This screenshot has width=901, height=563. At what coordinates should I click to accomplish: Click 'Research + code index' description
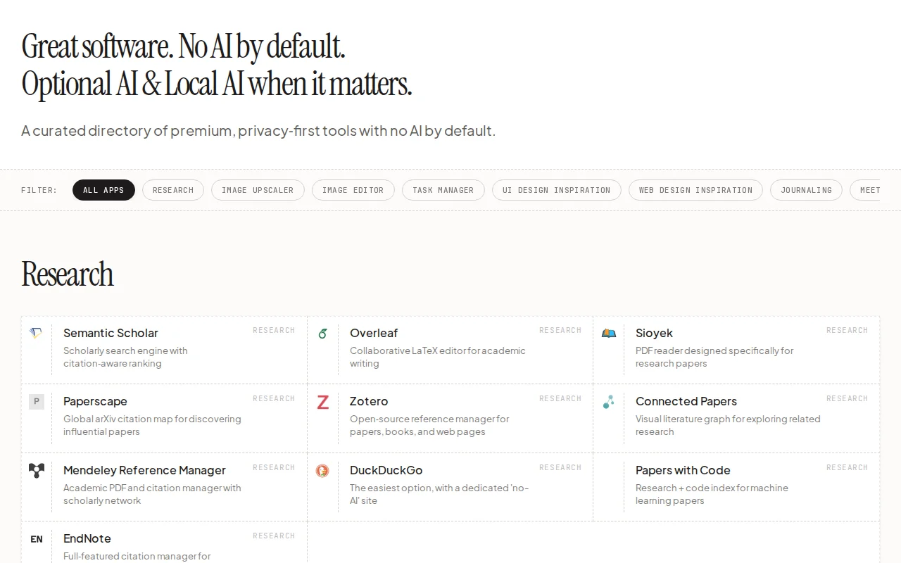click(712, 494)
